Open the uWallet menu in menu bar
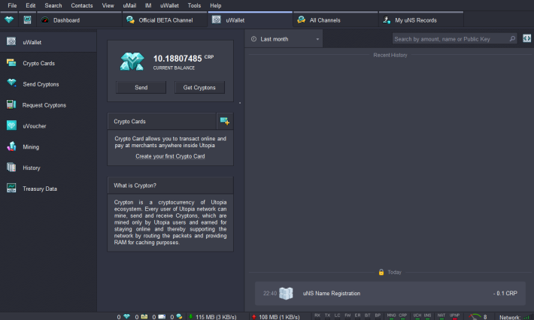The height and width of the screenshot is (320, 534). pyautogui.click(x=169, y=5)
